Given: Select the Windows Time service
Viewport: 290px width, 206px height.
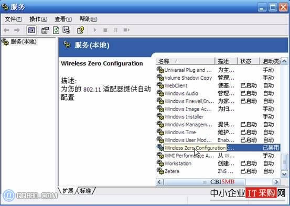Looking at the screenshot, I should pyautogui.click(x=218, y=132).
